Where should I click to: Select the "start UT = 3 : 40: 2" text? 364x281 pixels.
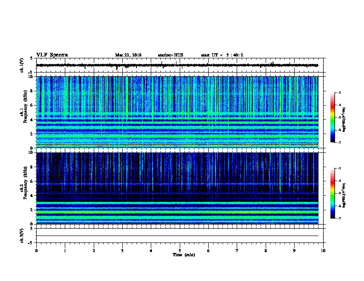(x=222, y=55)
